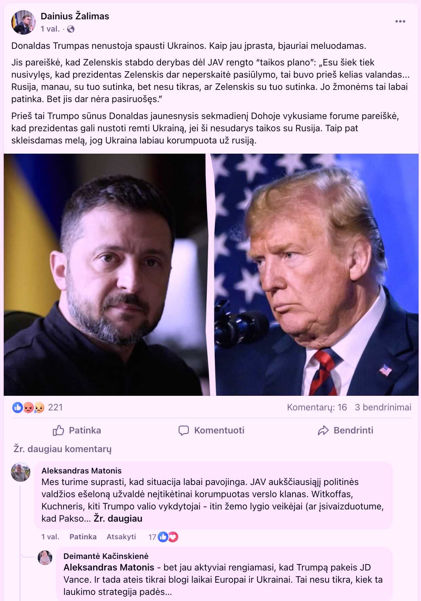
Task: Click the thumbs-up Patinka icon
Action: [58, 430]
